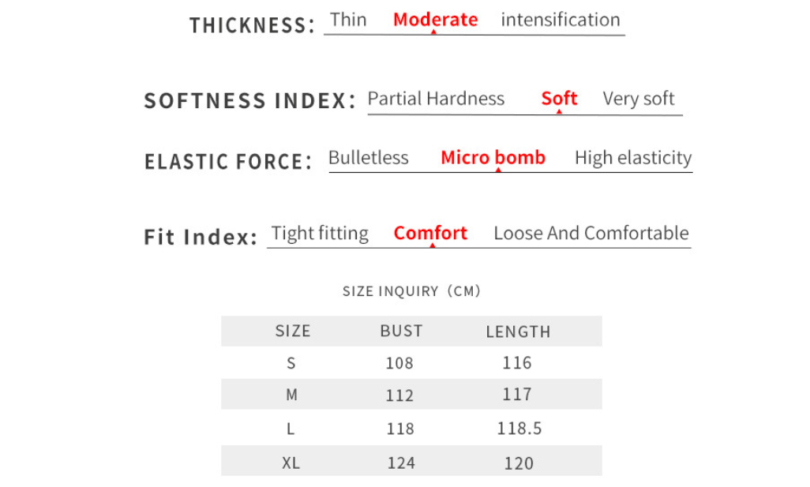This screenshot has height=487, width=810.
Task: Click the red marker beneath Comfort
Action: [x=432, y=245]
